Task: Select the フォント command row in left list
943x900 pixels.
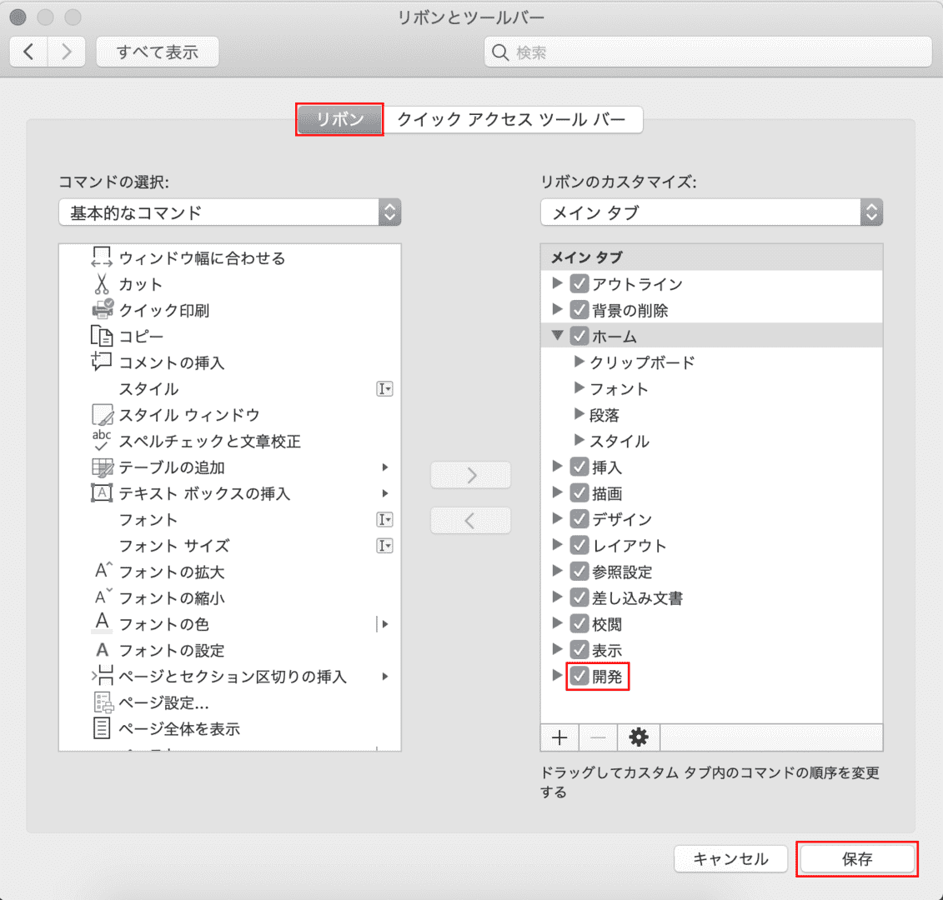Action: coord(230,519)
